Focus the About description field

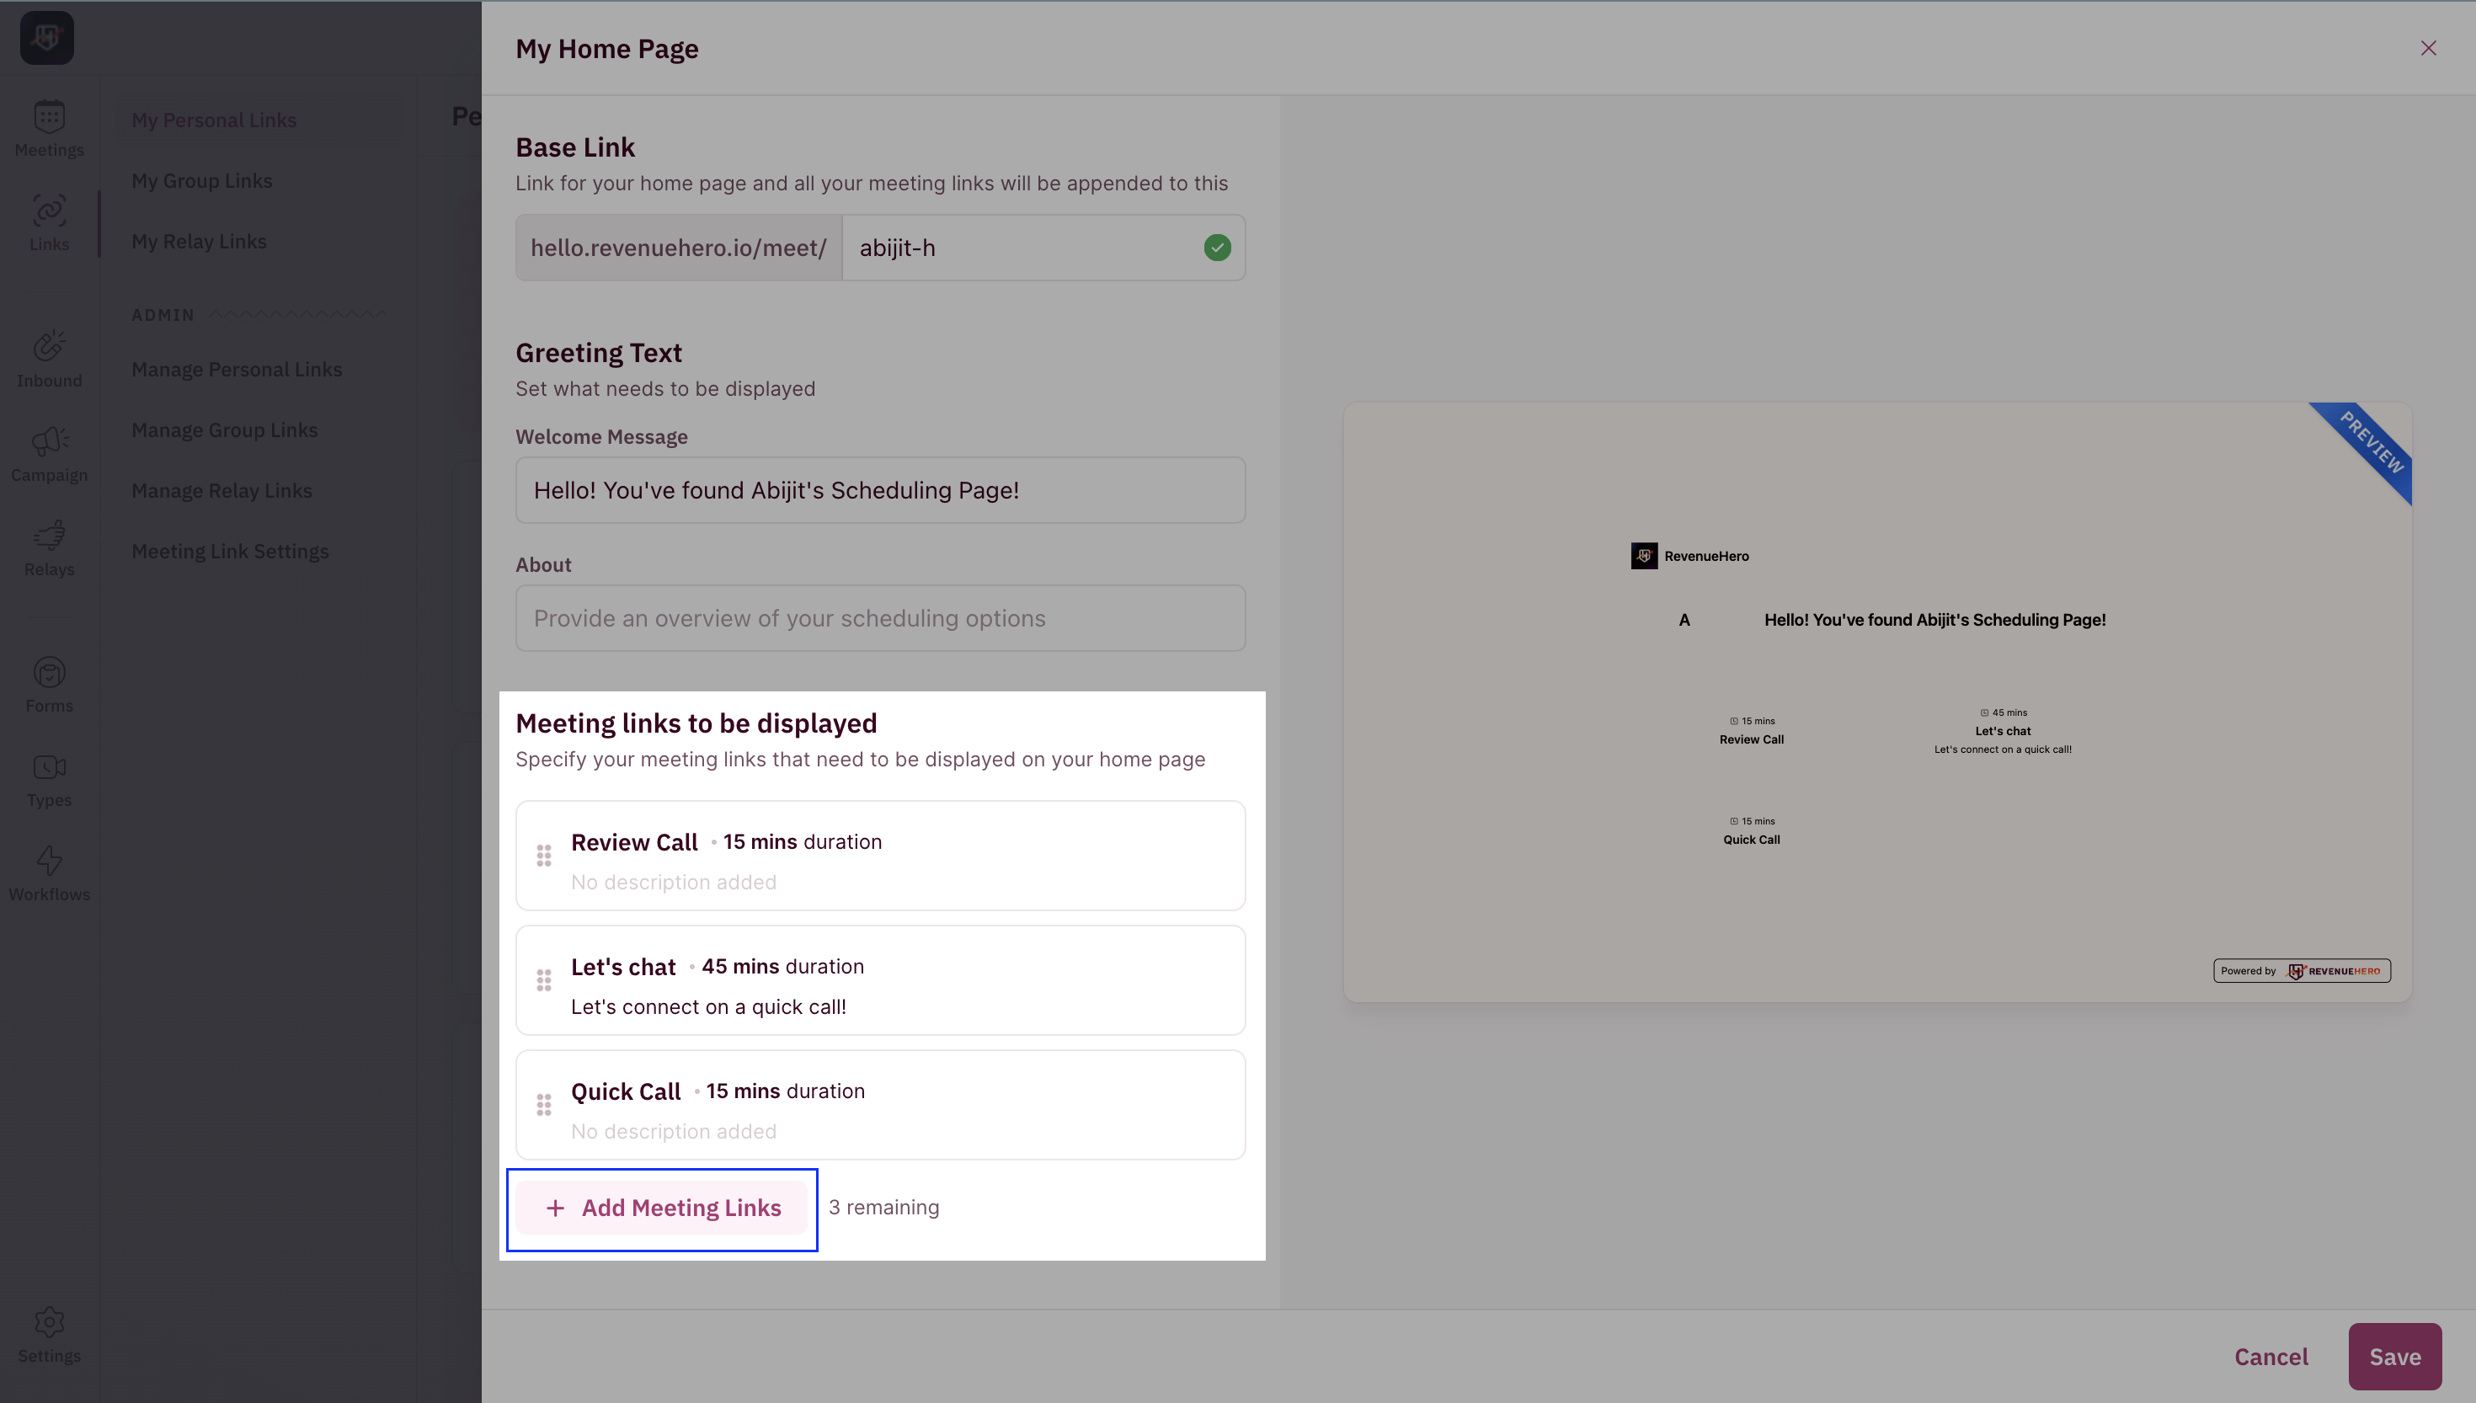(879, 619)
